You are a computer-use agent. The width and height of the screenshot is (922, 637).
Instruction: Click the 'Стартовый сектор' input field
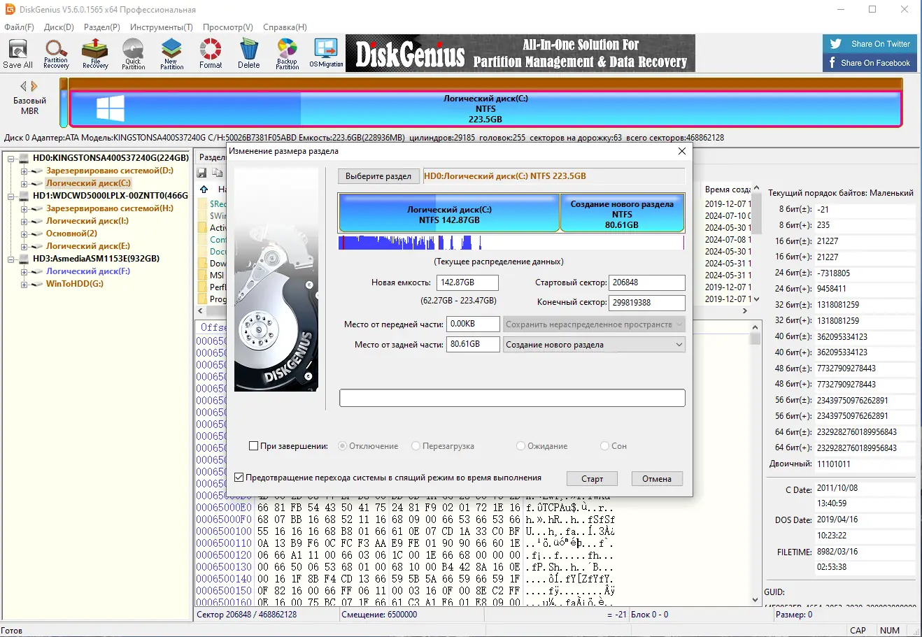(647, 282)
